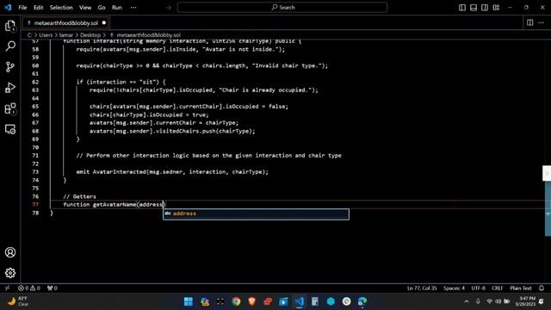This screenshot has width=551, height=310.
Task: Open the Run menu
Action: tap(117, 8)
